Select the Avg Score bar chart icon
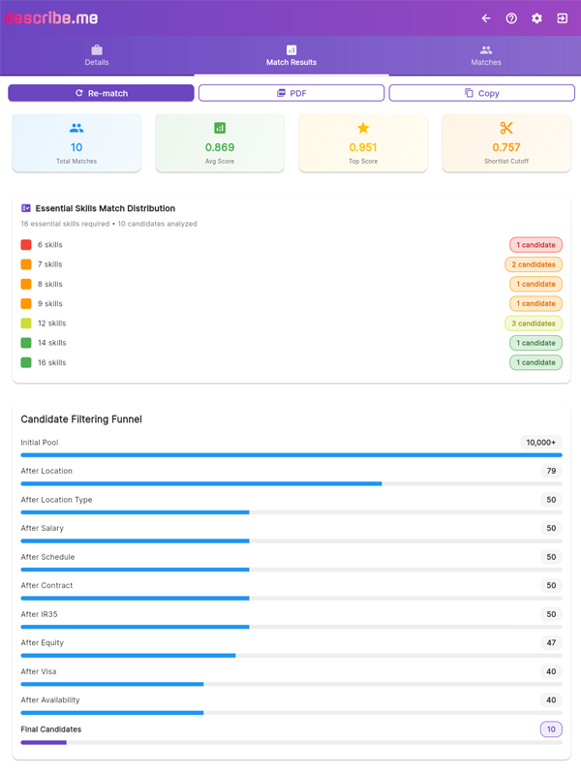The image size is (581, 775). pyautogui.click(x=220, y=127)
